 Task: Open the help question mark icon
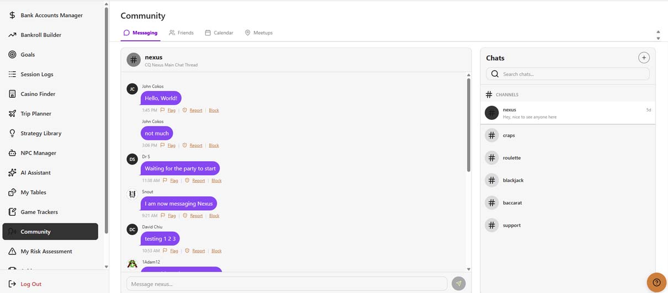656,283
